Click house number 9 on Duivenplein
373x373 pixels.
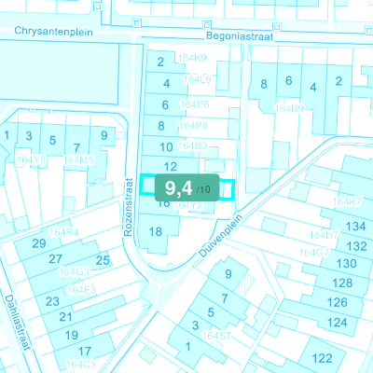point(228,274)
